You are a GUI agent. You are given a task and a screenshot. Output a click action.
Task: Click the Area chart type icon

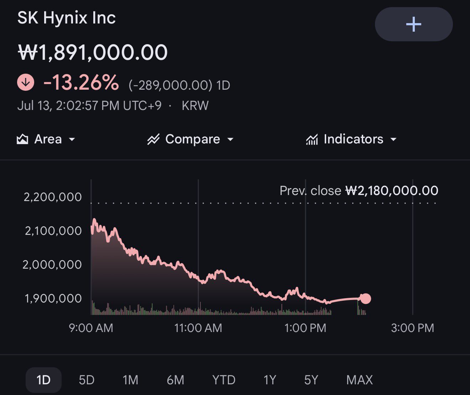(22, 139)
